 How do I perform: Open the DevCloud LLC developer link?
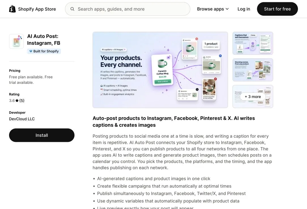[22, 119]
